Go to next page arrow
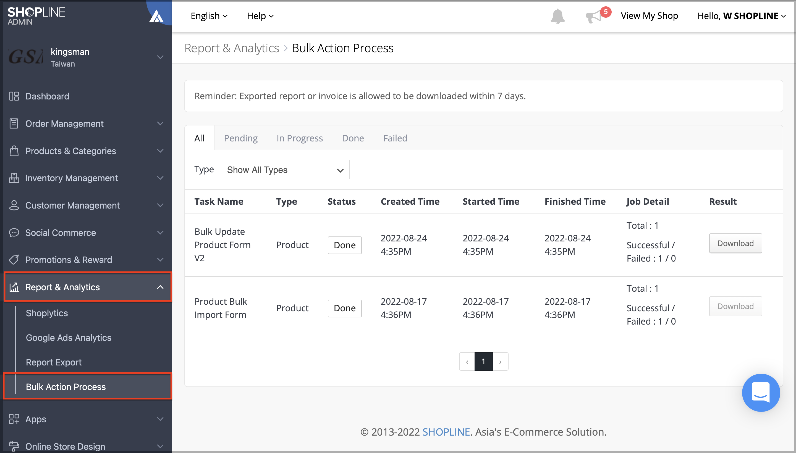 click(500, 362)
